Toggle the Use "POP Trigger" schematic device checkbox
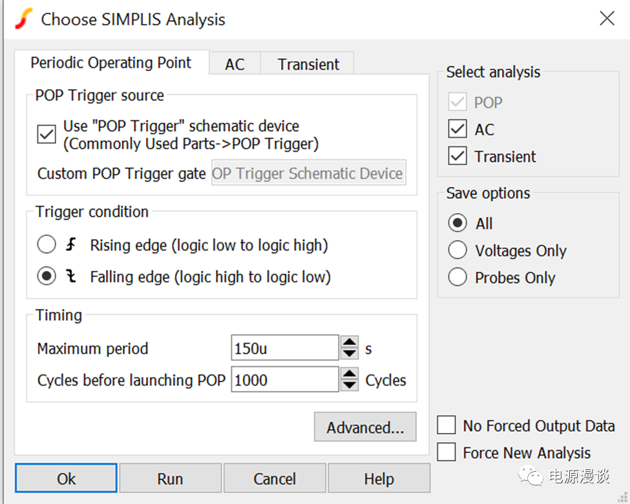The height and width of the screenshot is (504, 630). (x=47, y=134)
